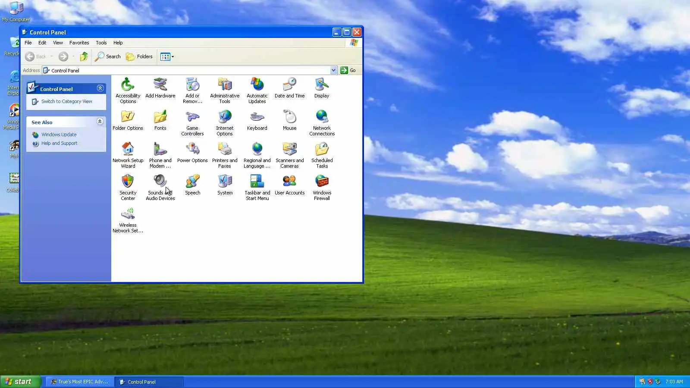Image resolution: width=690 pixels, height=388 pixels.
Task: Collapse the See Also sidebar section
Action: (x=100, y=122)
